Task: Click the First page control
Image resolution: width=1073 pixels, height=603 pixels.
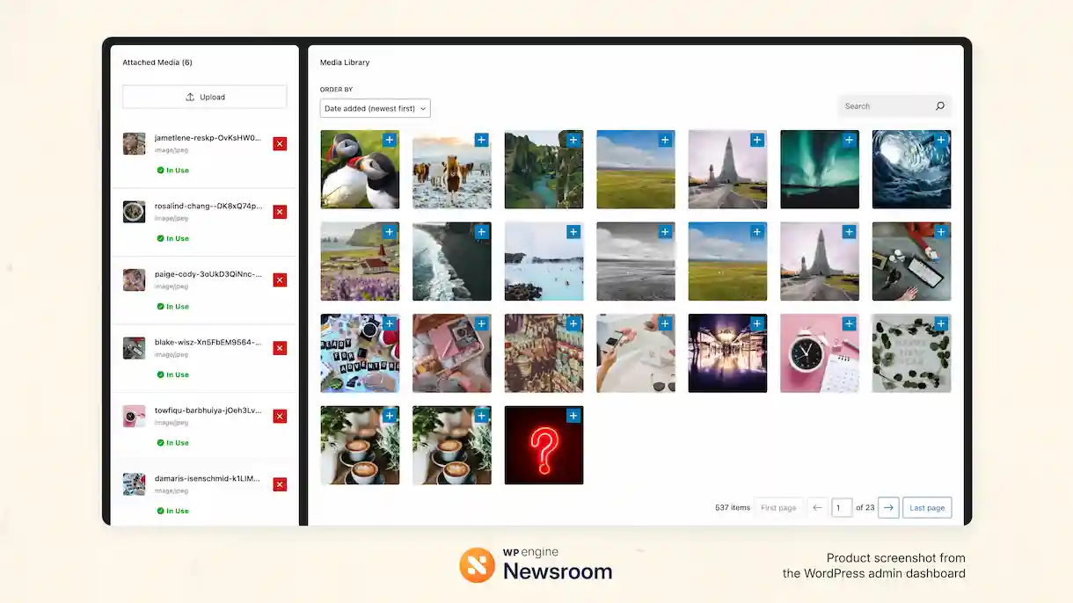Action: (778, 507)
